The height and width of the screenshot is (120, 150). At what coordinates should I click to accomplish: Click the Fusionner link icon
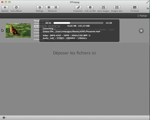click(78, 7)
